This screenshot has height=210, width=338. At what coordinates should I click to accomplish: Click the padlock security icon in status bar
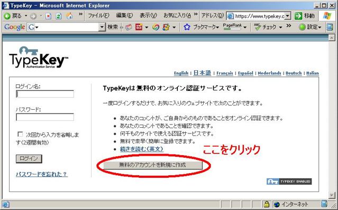pyautogui.click(x=267, y=204)
